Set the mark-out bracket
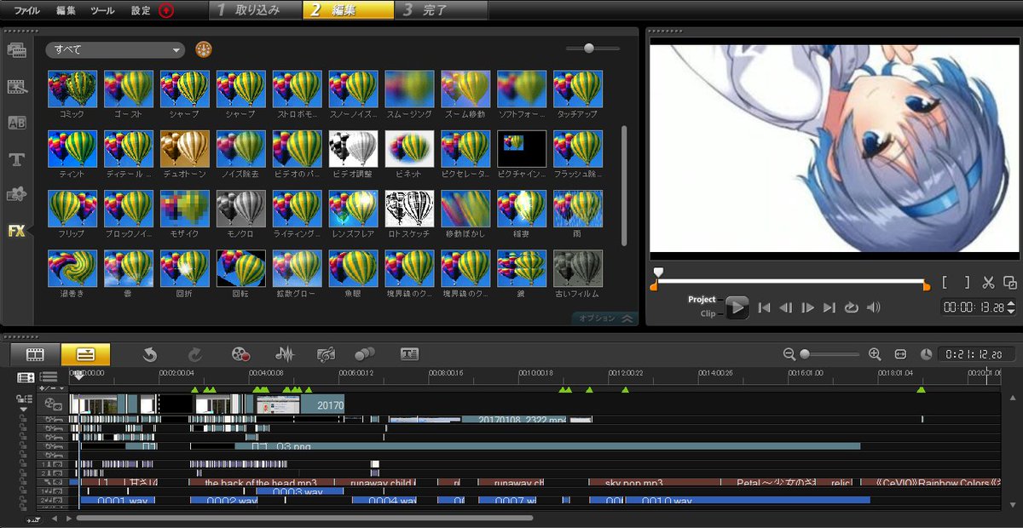 pos(967,283)
